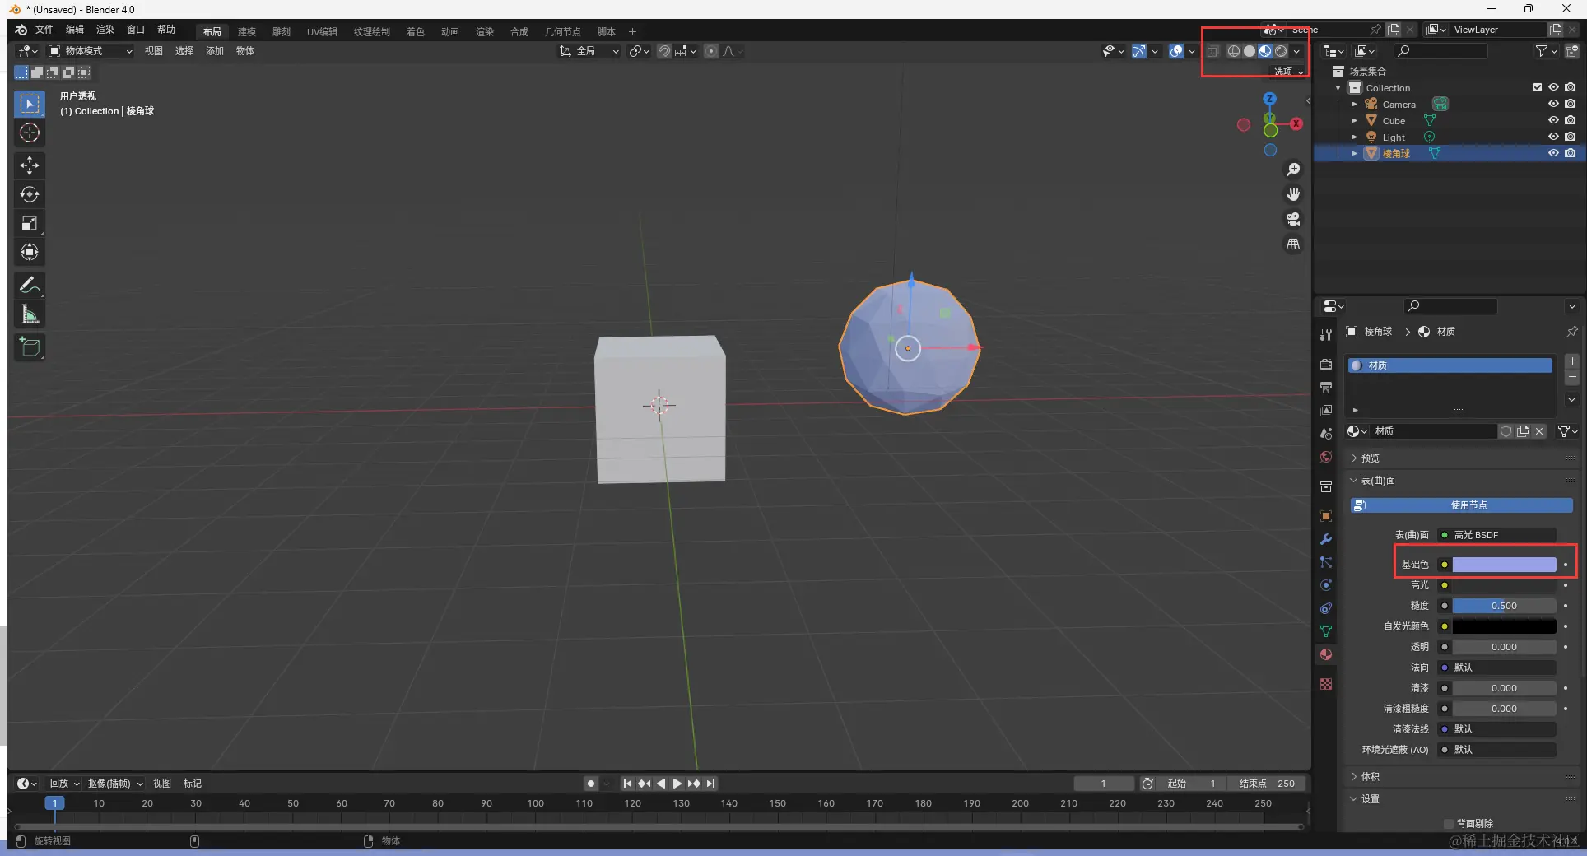The image size is (1587, 856).
Task: Toggle viewport visibility of 棱角球
Action: [1553, 154]
